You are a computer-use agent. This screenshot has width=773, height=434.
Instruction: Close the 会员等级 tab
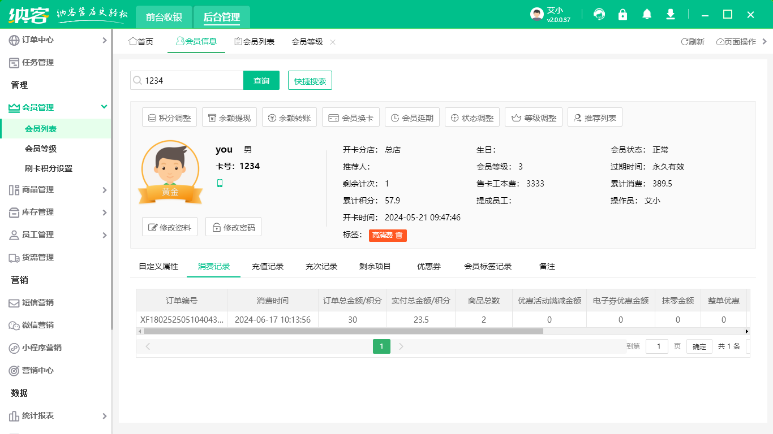(x=333, y=42)
